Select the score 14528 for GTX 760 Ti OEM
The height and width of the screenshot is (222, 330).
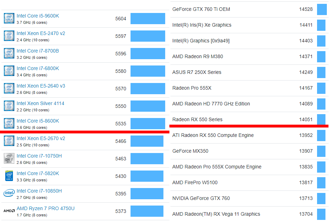pyautogui.click(x=306, y=9)
